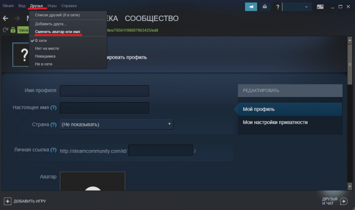Click the (?) help beside Личная ссылка
355x210 pixels.
coord(53,149)
